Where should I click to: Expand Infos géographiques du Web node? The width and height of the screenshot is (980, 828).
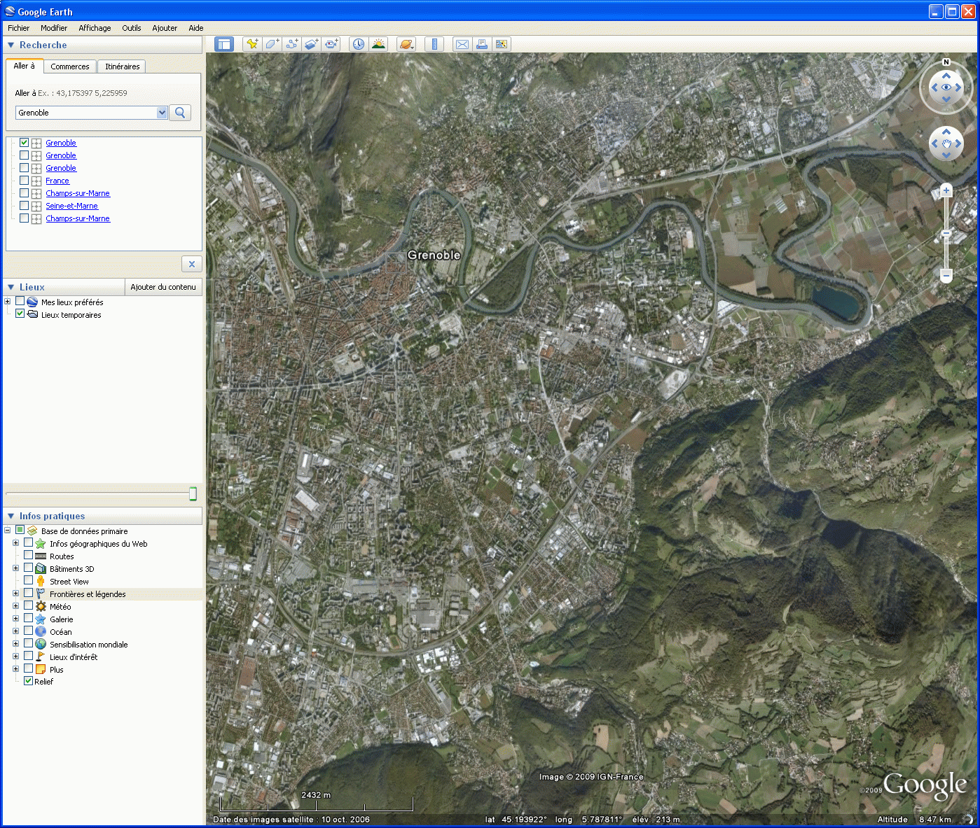pyautogui.click(x=16, y=543)
